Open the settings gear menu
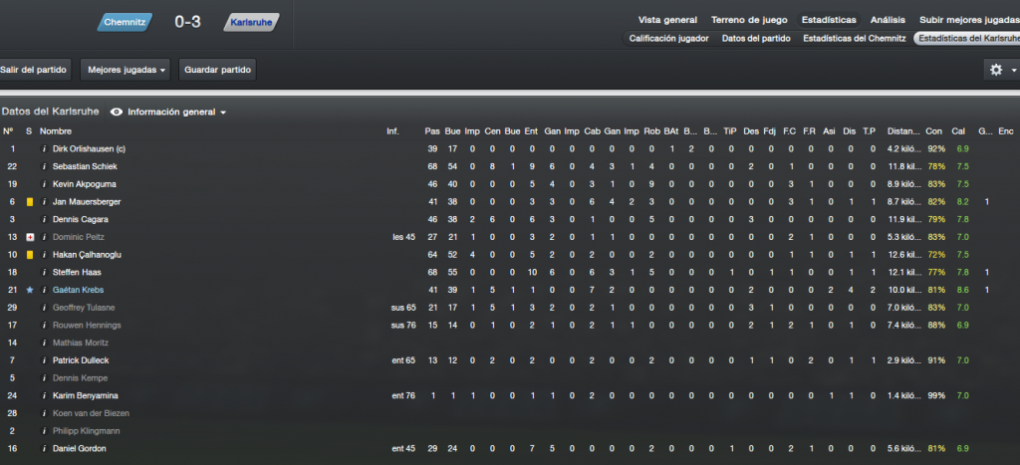1020x465 pixels. pyautogui.click(x=996, y=70)
